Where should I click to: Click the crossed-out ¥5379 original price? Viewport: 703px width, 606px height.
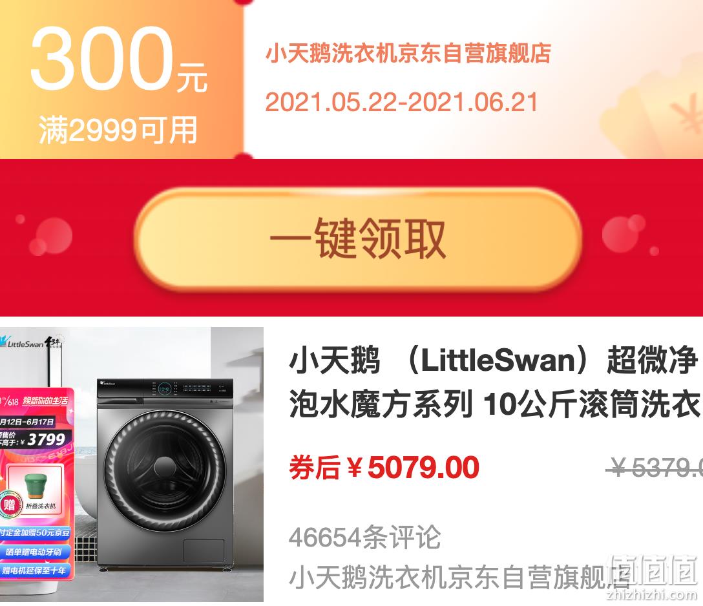tap(655, 468)
